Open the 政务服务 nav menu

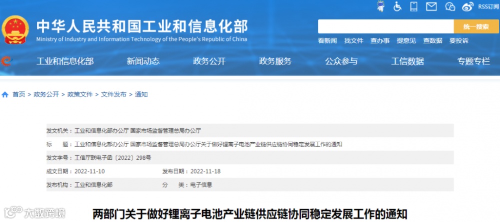275,61
